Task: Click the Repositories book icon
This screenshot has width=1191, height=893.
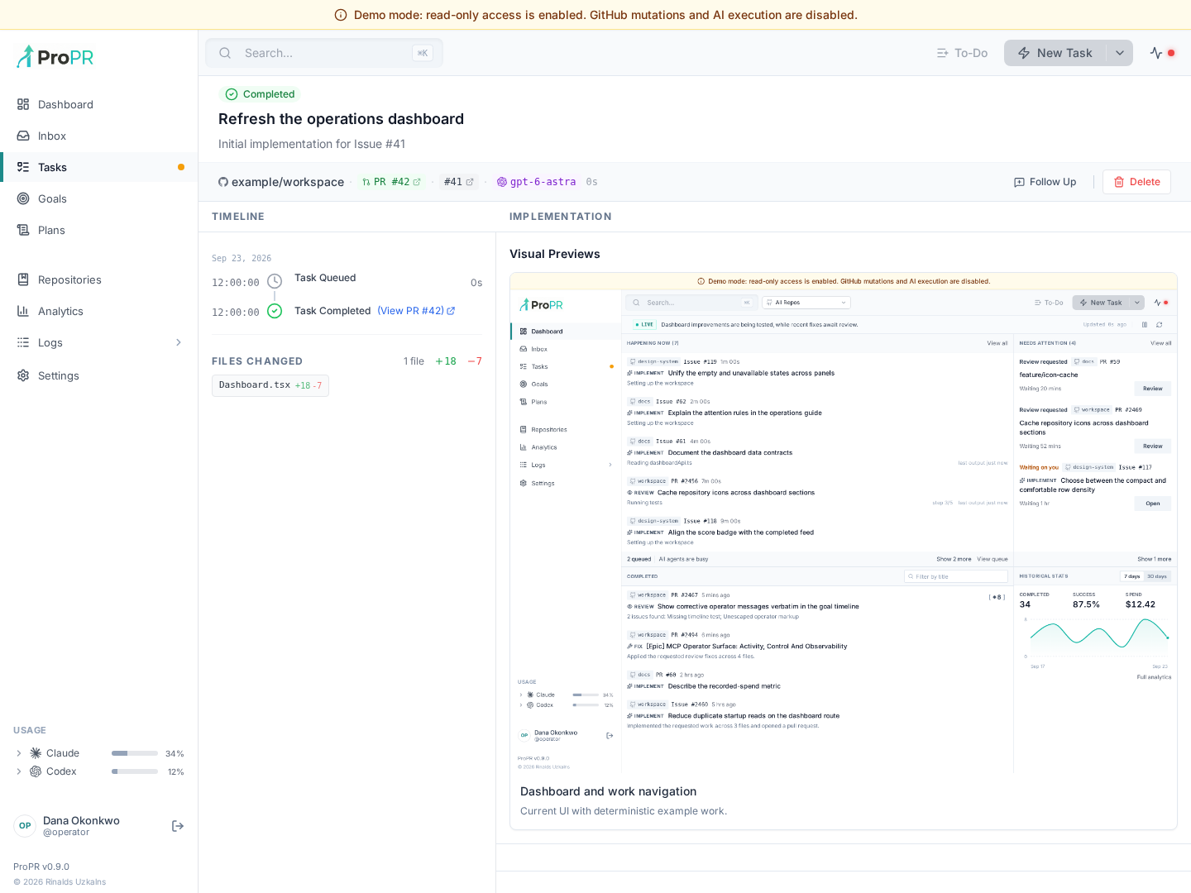Action: tap(23, 279)
